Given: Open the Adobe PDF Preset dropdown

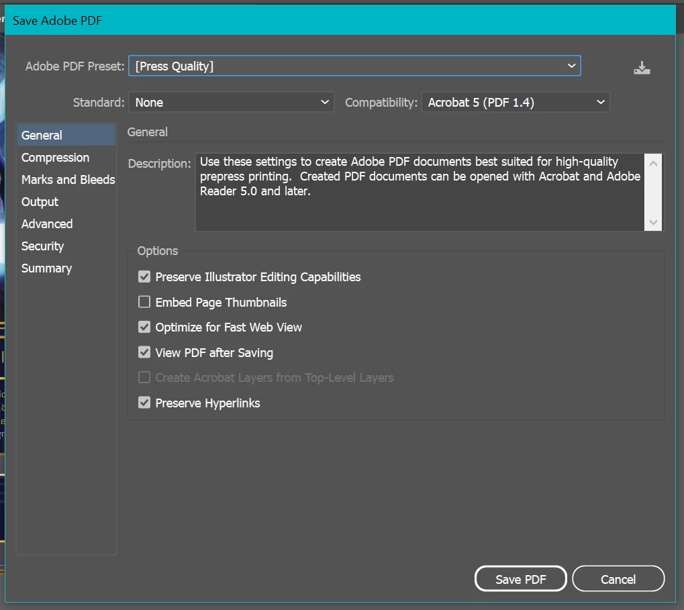Looking at the screenshot, I should 354,66.
